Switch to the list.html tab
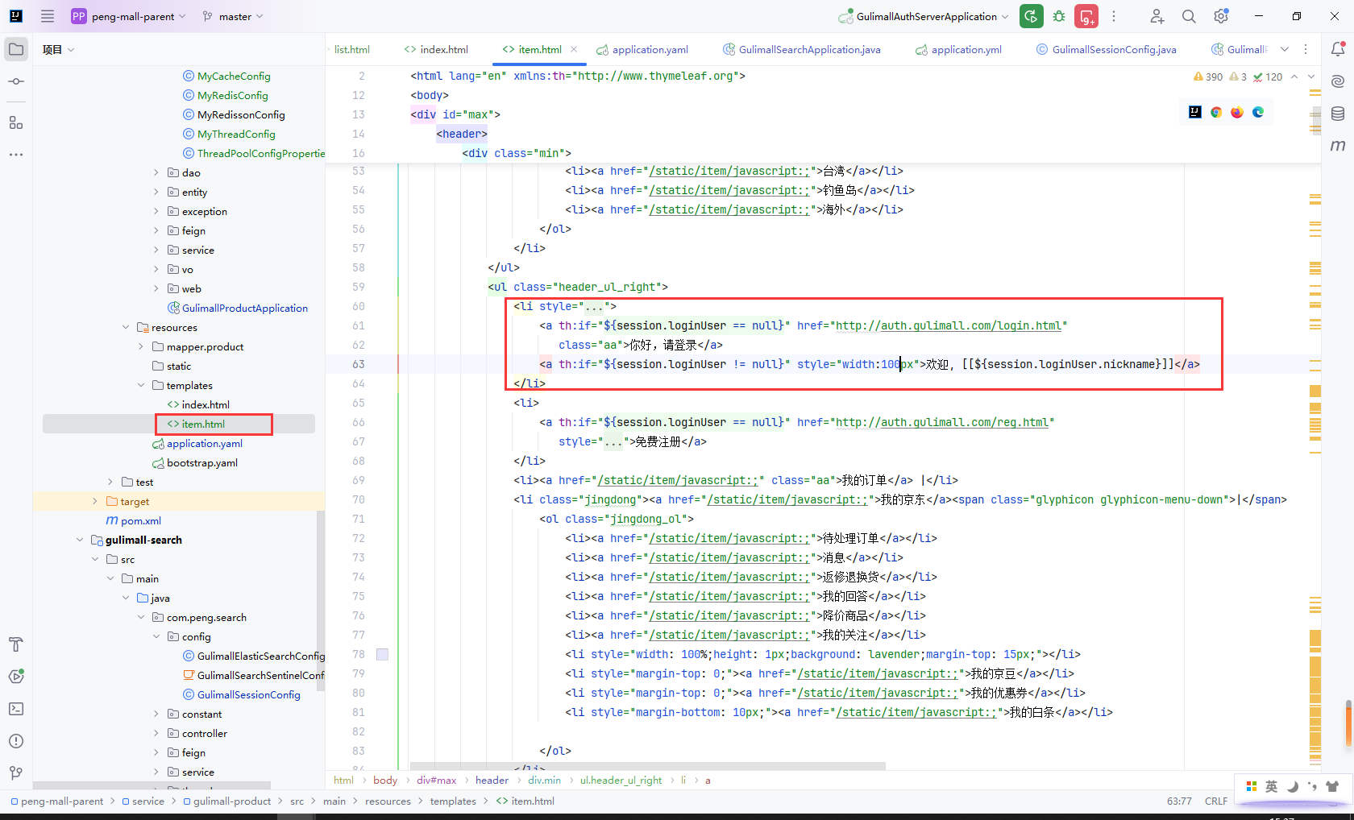Screen dimensions: 1354x820 (352, 49)
